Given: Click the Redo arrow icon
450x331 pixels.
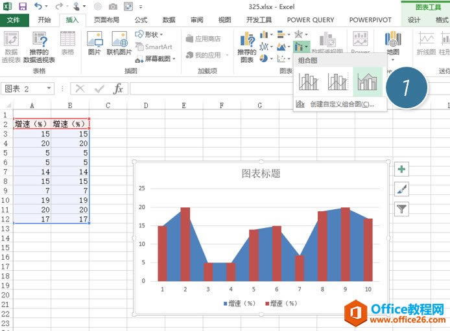Looking at the screenshot, I should pyautogui.click(x=59, y=6).
